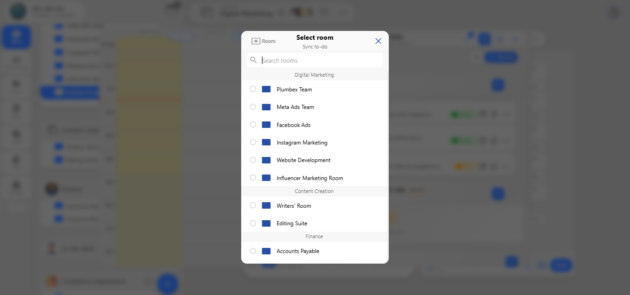Image resolution: width=630 pixels, height=295 pixels.
Task: Choose the Facebook Ads radio button
Action: point(253,125)
